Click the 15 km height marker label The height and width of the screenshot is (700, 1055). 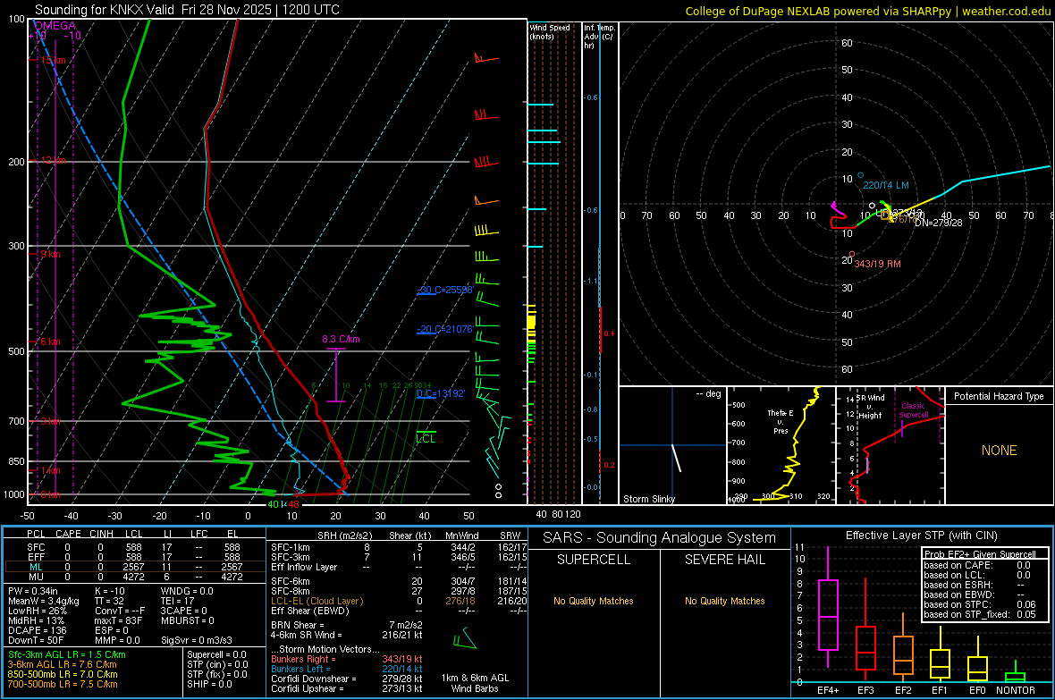coord(53,61)
